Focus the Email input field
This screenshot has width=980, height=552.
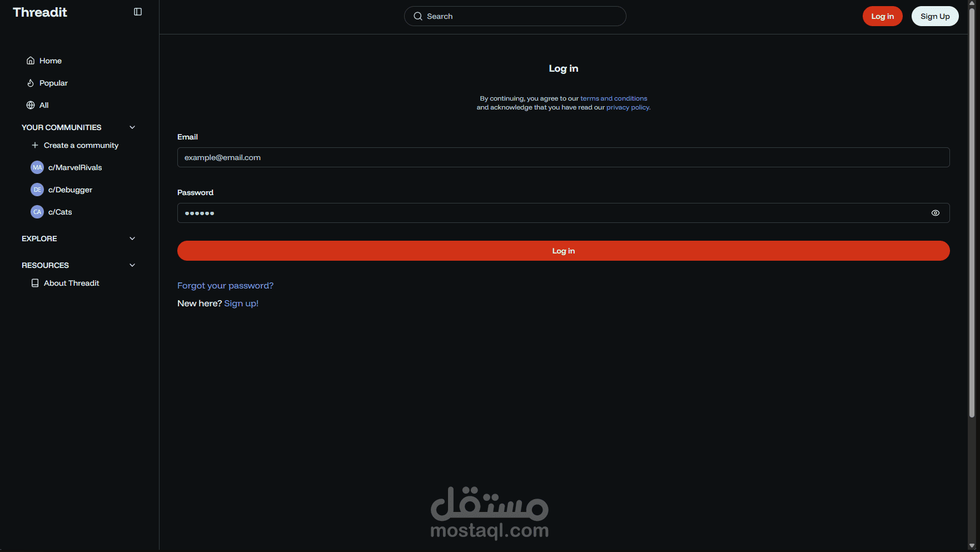click(564, 157)
